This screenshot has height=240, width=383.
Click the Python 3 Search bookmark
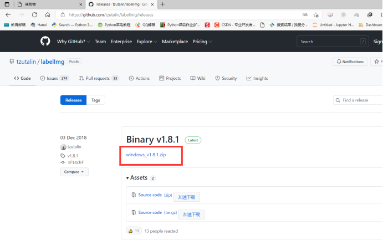point(73,25)
